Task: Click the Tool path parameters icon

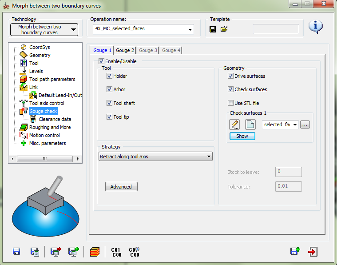Action: [x=24, y=79]
